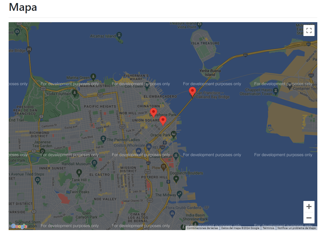Image resolution: width=329 pixels, height=242 pixels.
Task: Open the Tank Hill park icon
Action: click(79, 173)
